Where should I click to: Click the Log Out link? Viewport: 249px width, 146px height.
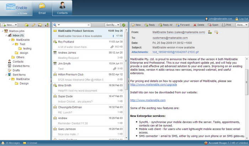tap(242, 19)
